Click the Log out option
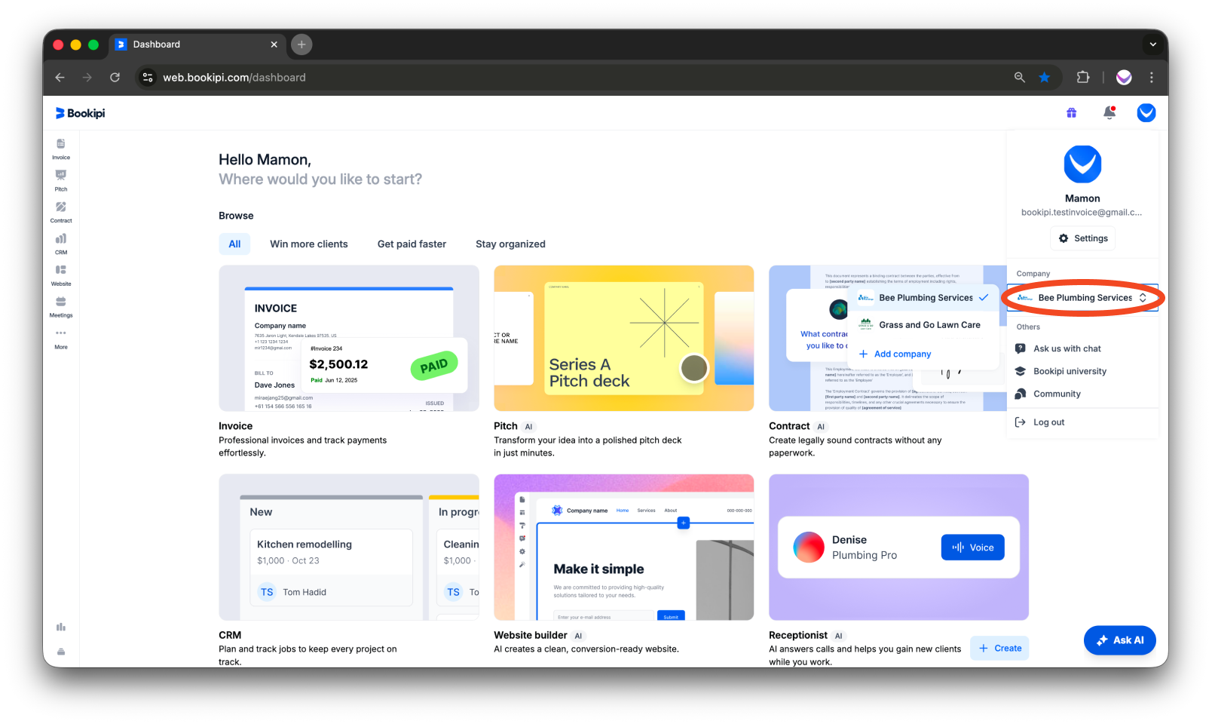This screenshot has width=1212, height=724. coord(1048,422)
